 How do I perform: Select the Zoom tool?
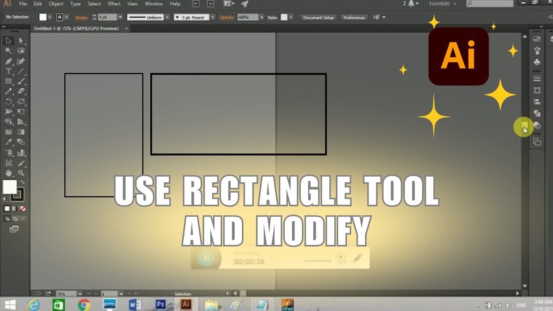point(21,173)
